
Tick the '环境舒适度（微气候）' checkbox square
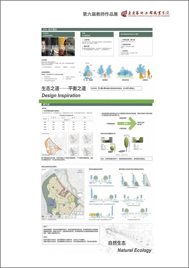click(121, 40)
